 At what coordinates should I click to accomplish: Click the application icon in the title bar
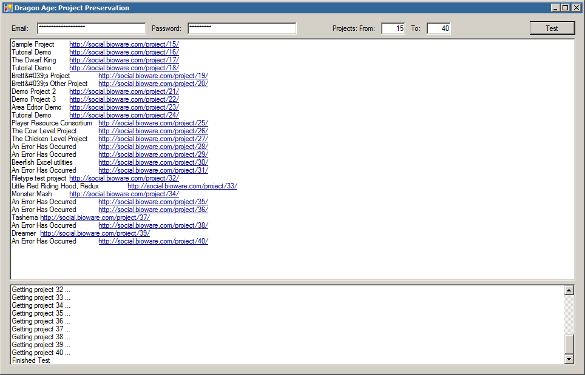tap(8, 7)
